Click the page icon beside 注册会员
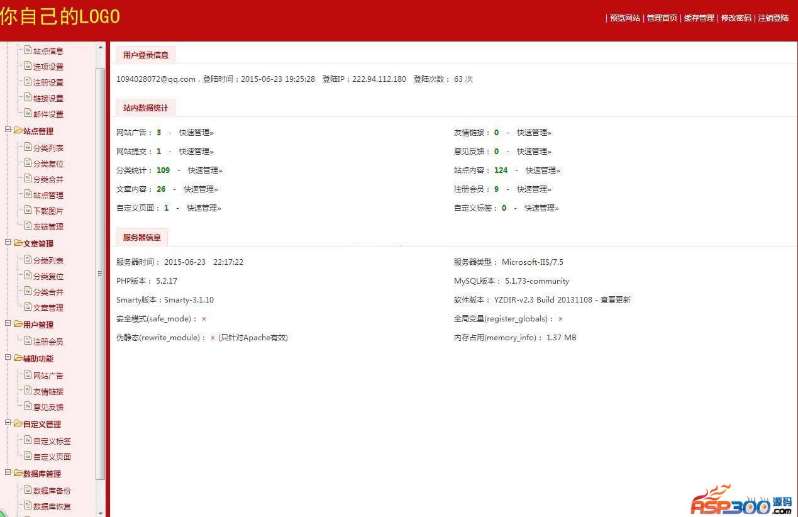798x517 pixels. pos(28,341)
